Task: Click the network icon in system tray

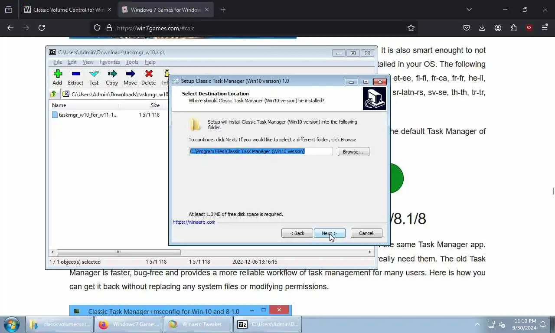Action: 491,324
